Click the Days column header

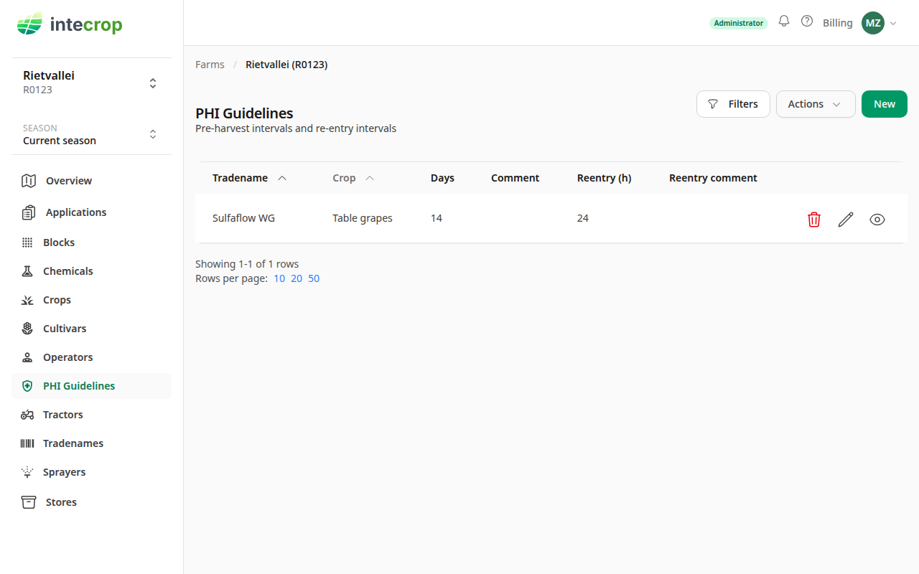[x=442, y=178]
